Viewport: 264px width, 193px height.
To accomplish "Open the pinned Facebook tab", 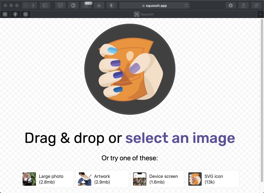I will point(15,14).
